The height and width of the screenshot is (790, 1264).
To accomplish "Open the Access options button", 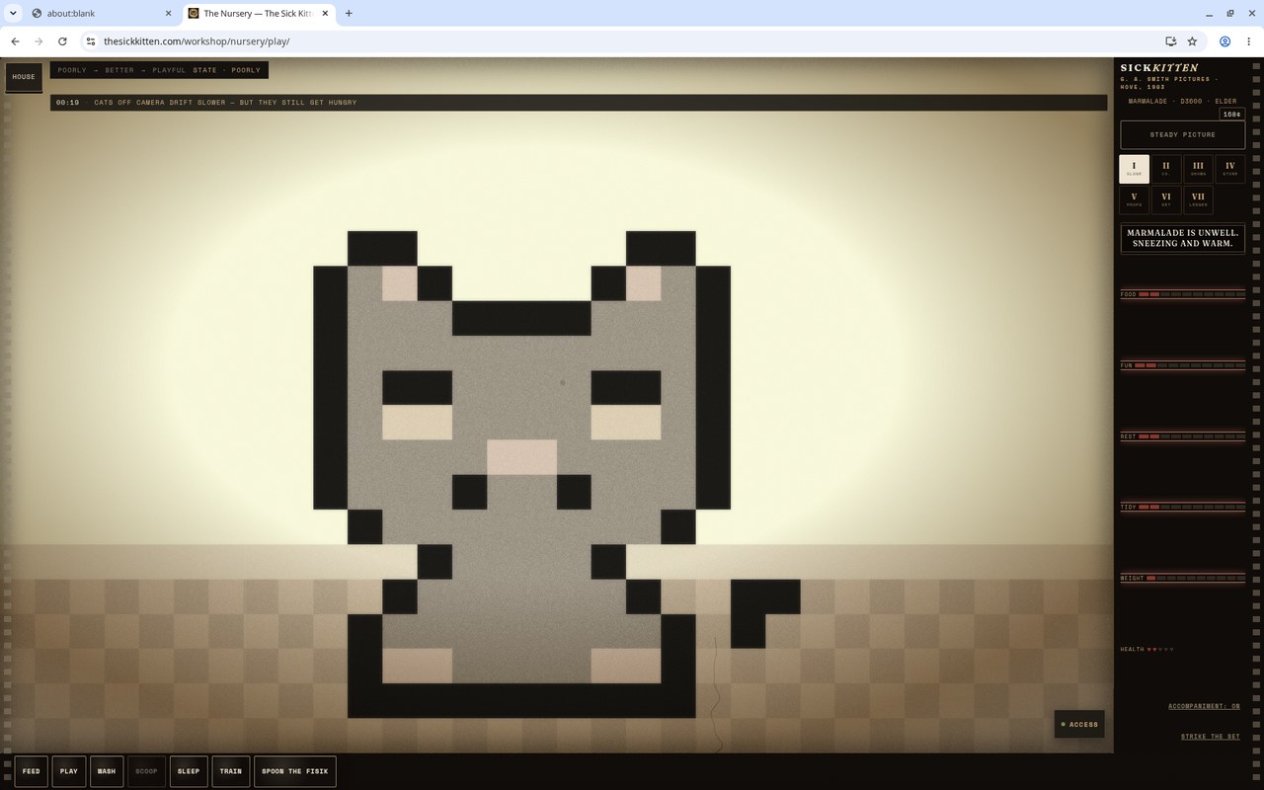I will click(x=1079, y=725).
